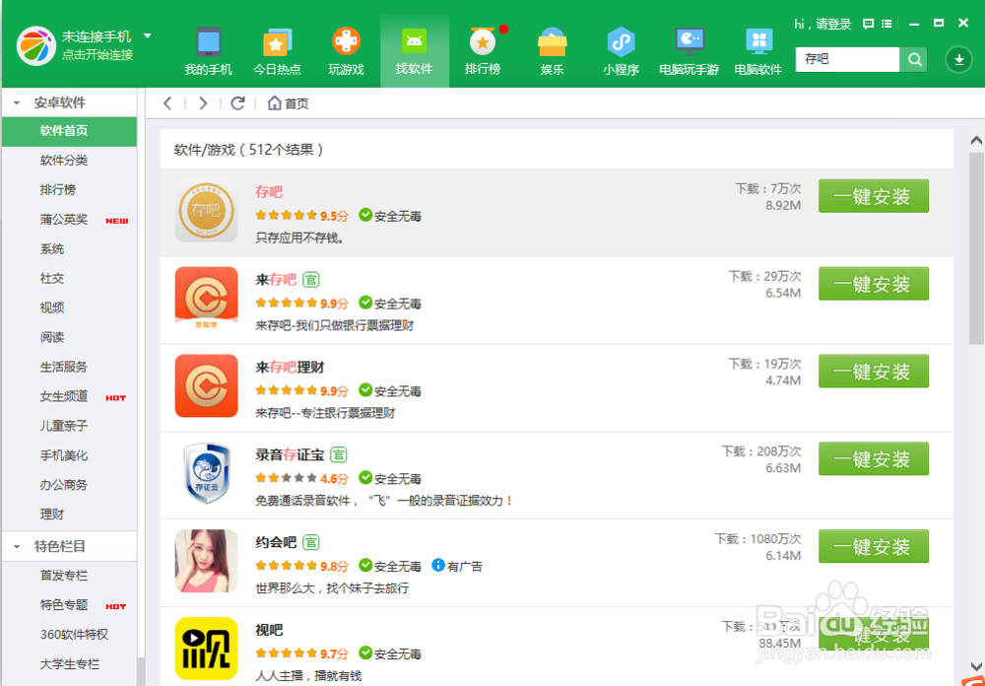Viewport: 985px width, 686px height.
Task: Install 来存吧理财 with 一键安装
Action: pyautogui.click(x=873, y=371)
